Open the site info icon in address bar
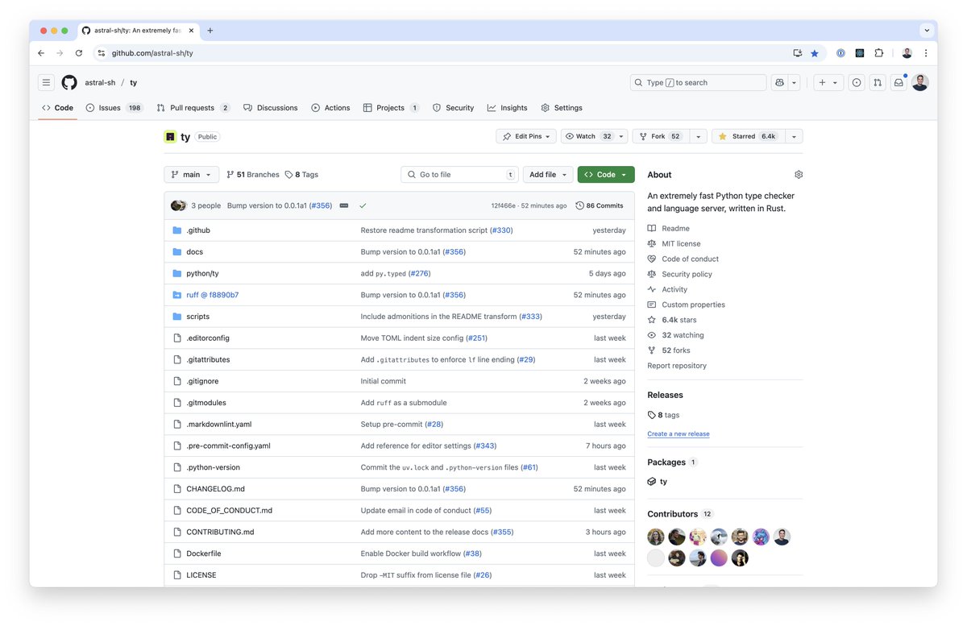The image size is (967, 626). click(x=102, y=53)
